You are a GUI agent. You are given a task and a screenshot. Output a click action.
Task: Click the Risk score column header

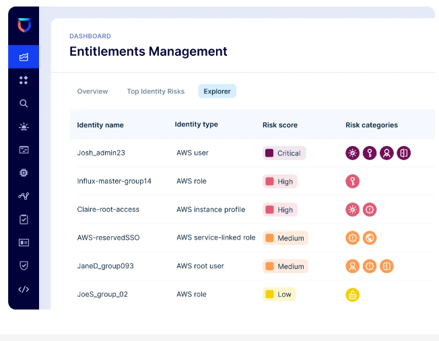(279, 125)
